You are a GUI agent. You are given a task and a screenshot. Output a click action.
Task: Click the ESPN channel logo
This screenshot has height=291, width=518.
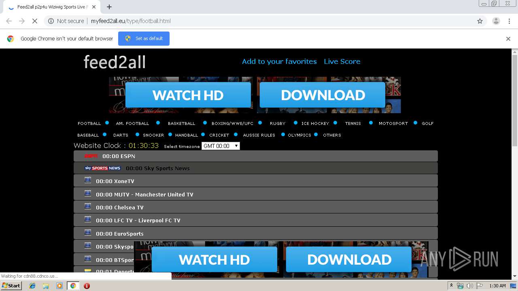click(91, 156)
